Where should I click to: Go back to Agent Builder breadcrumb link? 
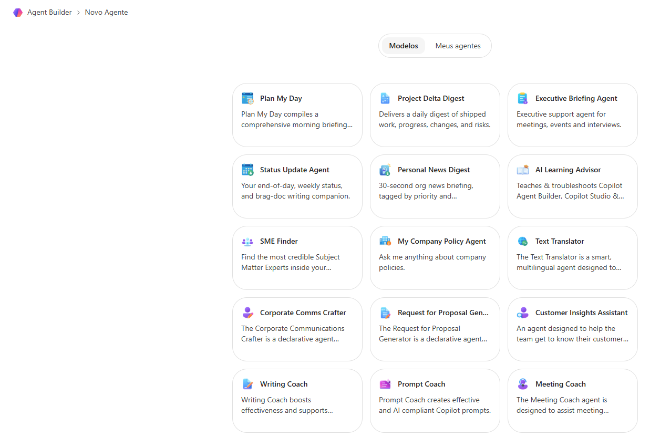(x=49, y=12)
